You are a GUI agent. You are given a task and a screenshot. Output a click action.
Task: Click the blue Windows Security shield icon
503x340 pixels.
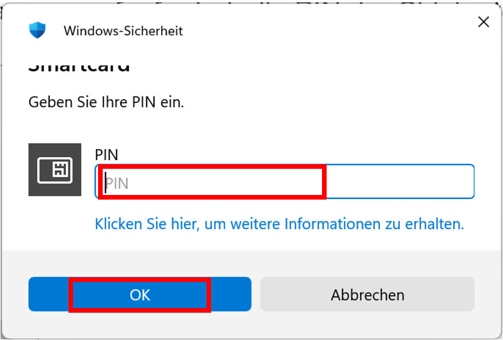(x=37, y=30)
